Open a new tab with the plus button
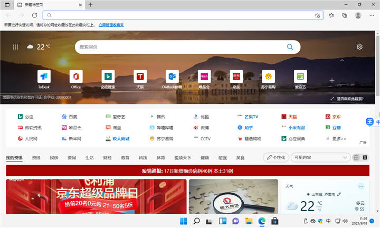 [x=90, y=5]
